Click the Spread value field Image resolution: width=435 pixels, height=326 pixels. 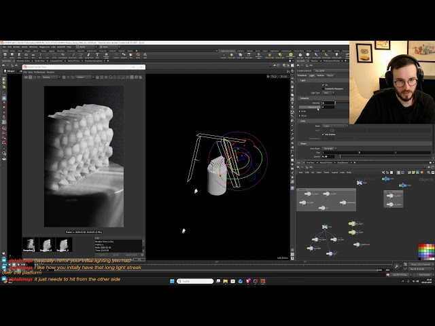[328, 156]
